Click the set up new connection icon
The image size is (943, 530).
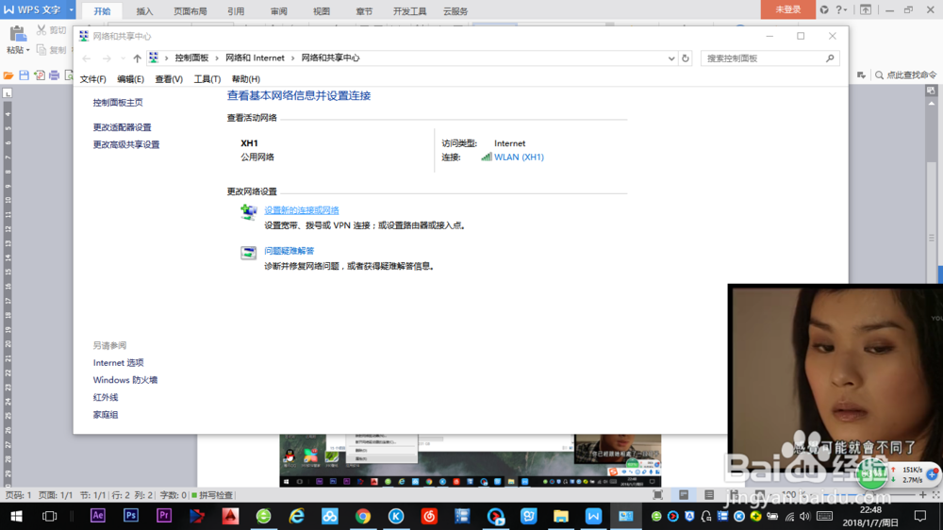248,212
